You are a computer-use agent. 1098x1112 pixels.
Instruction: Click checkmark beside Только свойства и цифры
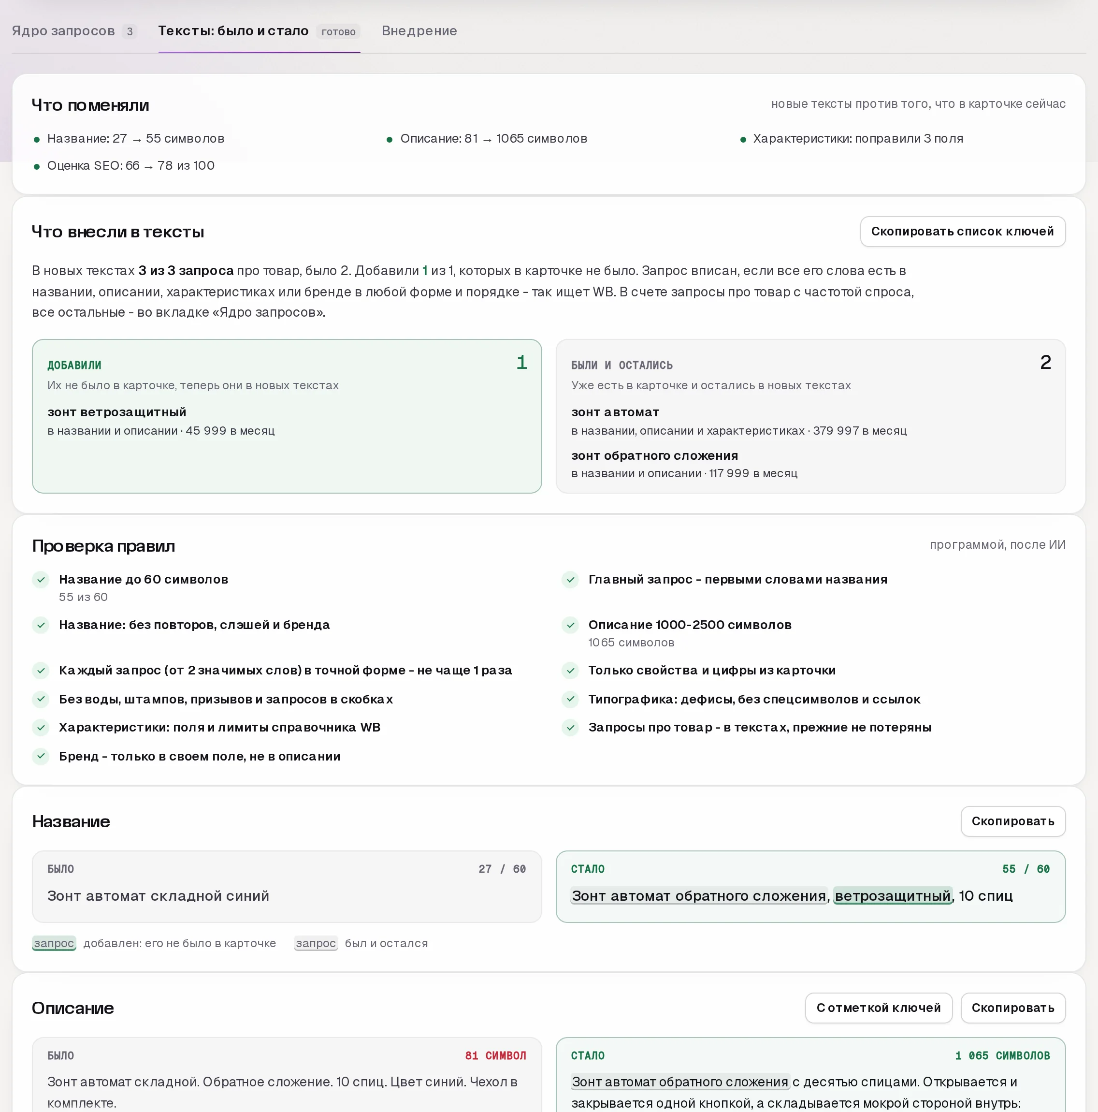570,671
